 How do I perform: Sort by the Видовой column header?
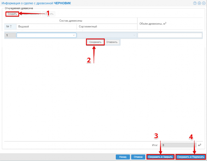click(46, 26)
